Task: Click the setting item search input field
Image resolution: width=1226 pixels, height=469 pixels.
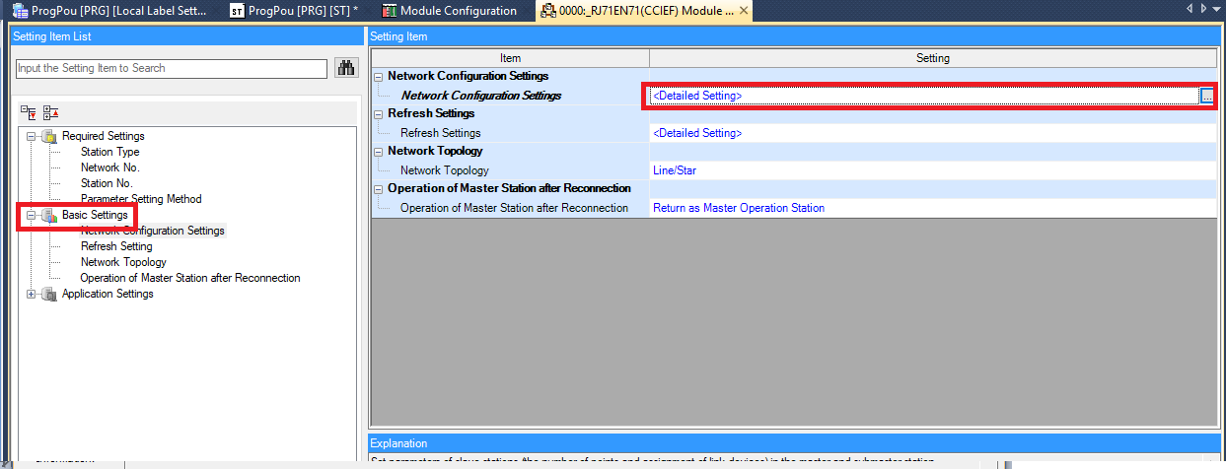Action: pyautogui.click(x=172, y=68)
